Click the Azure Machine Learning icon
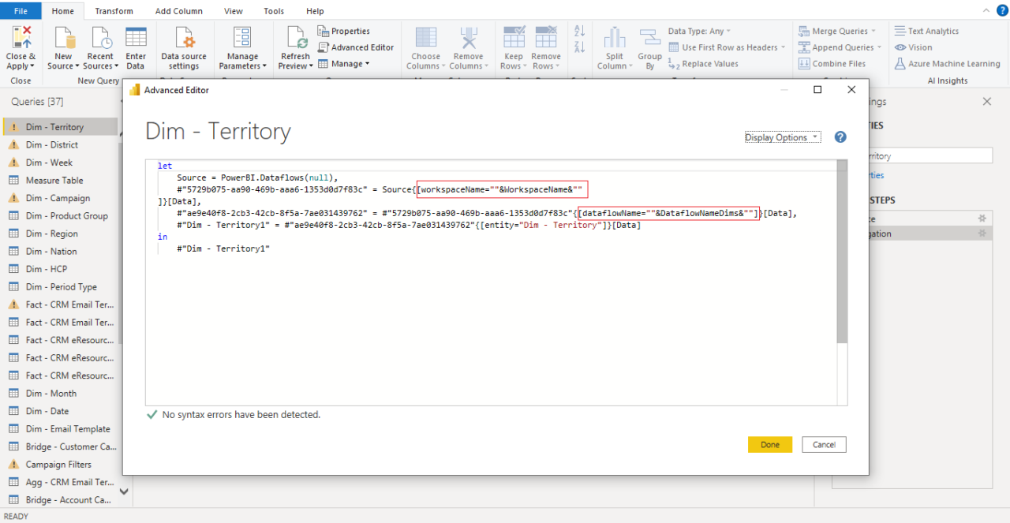Viewport: 1010px width, 523px height. pyautogui.click(x=900, y=64)
